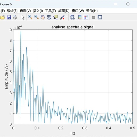The height and width of the screenshot is (137, 137).
Task: Open the 桌面(D) menu
Action: (64, 11)
